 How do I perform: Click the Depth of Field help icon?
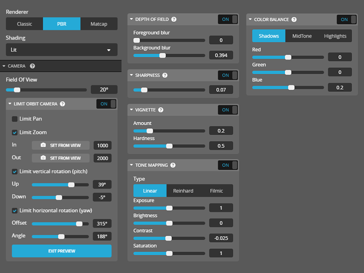pyautogui.click(x=174, y=20)
